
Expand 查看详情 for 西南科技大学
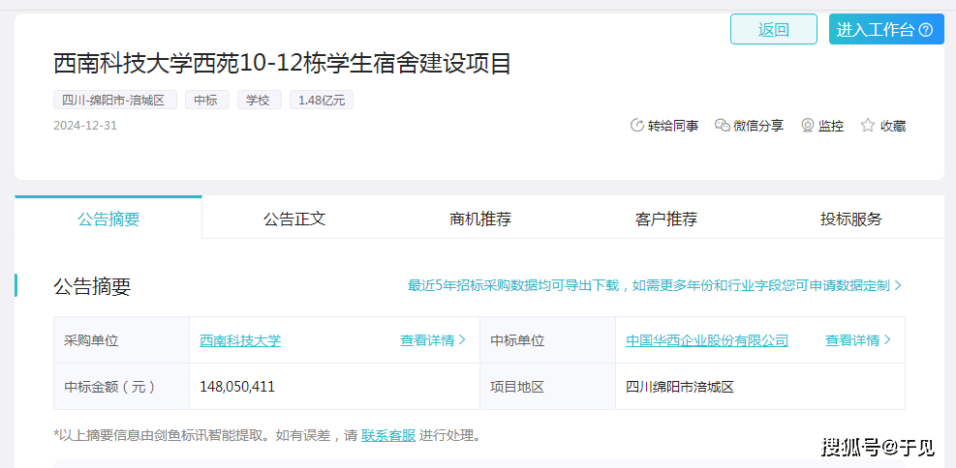433,340
